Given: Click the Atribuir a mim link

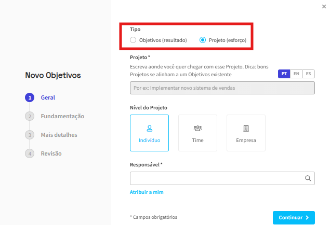Looking at the screenshot, I should (x=147, y=192).
